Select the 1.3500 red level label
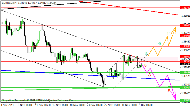This screenshot has height=107, width=190. (x=185, y=57)
